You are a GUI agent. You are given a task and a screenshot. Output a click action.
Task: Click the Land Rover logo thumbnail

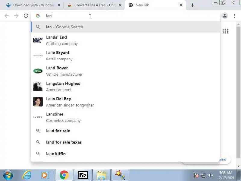coord(38,71)
